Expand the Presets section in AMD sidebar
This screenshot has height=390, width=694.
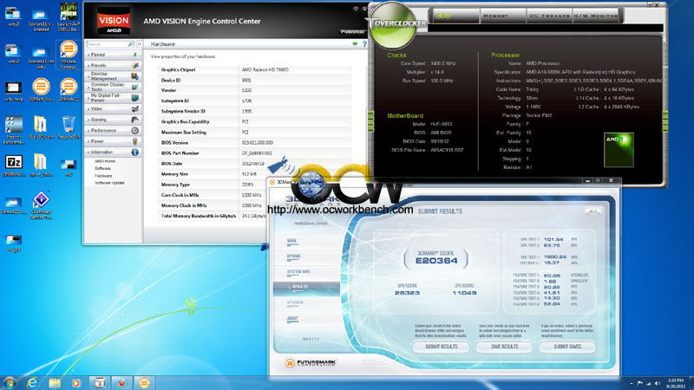point(113,65)
